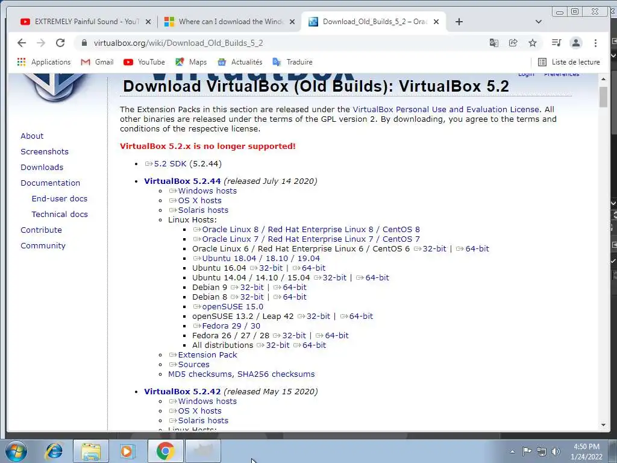Open Traduire bookmark
The width and height of the screenshot is (617, 463).
pos(293,62)
